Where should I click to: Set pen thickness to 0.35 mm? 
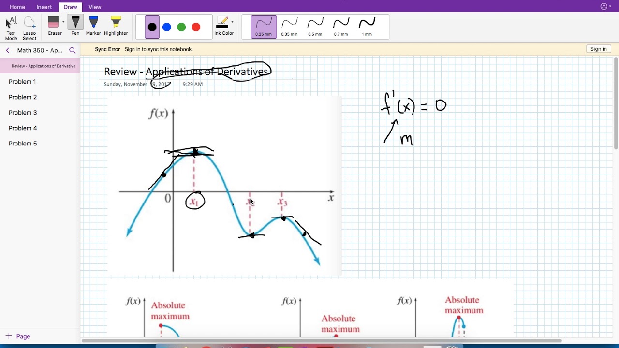(x=289, y=27)
